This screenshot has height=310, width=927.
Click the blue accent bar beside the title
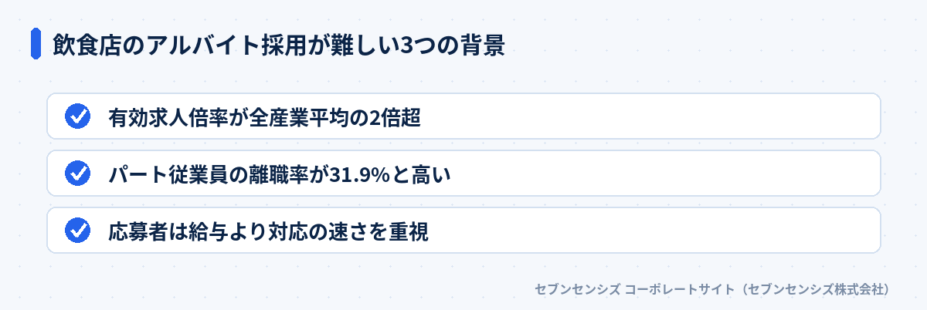coord(35,45)
